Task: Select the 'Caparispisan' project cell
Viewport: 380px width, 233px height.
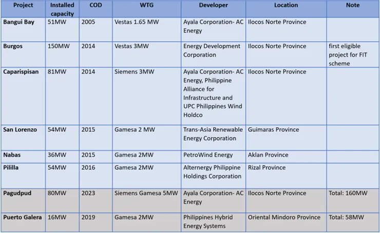Action: (x=23, y=96)
